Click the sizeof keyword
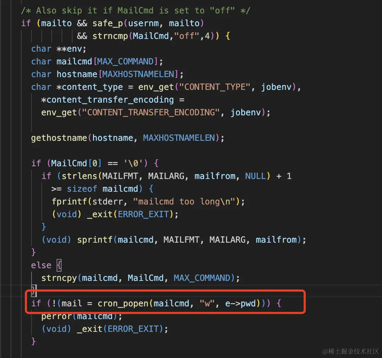This screenshot has height=358, width=382. (82, 189)
